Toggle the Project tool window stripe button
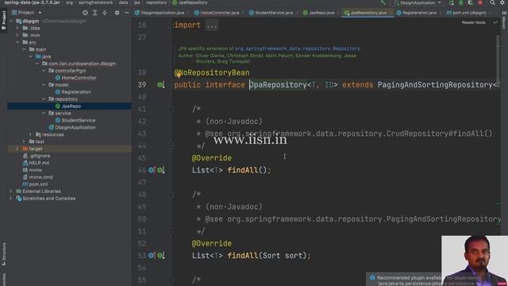Viewport: 508px width, 286px height. 3,20
